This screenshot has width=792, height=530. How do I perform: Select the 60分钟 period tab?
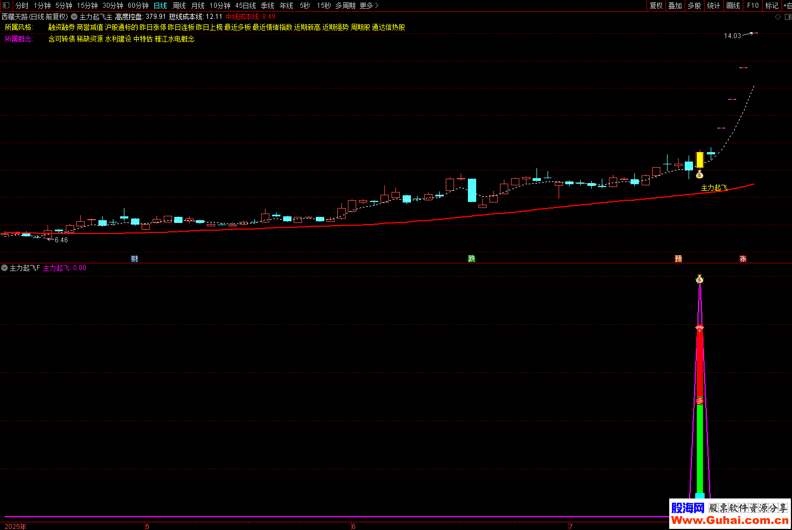point(138,6)
